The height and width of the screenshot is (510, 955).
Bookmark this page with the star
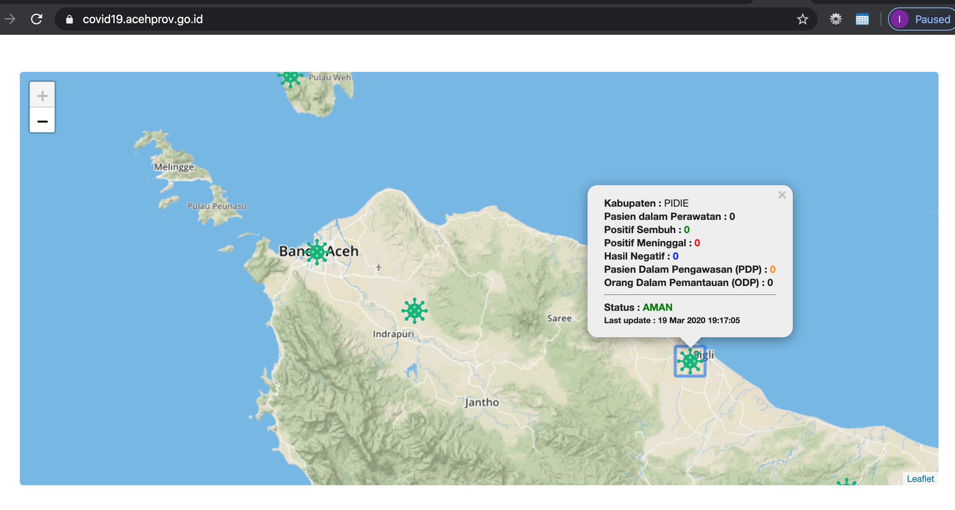tap(802, 19)
